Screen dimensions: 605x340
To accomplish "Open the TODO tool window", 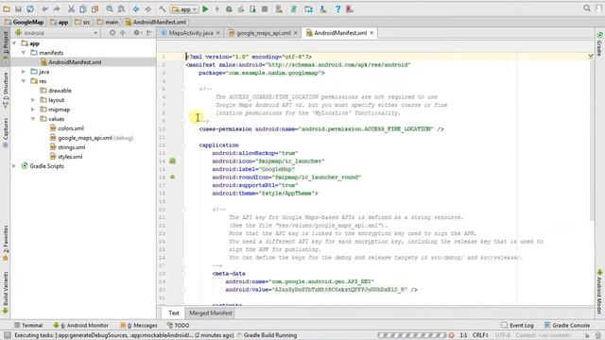I will tap(179, 325).
